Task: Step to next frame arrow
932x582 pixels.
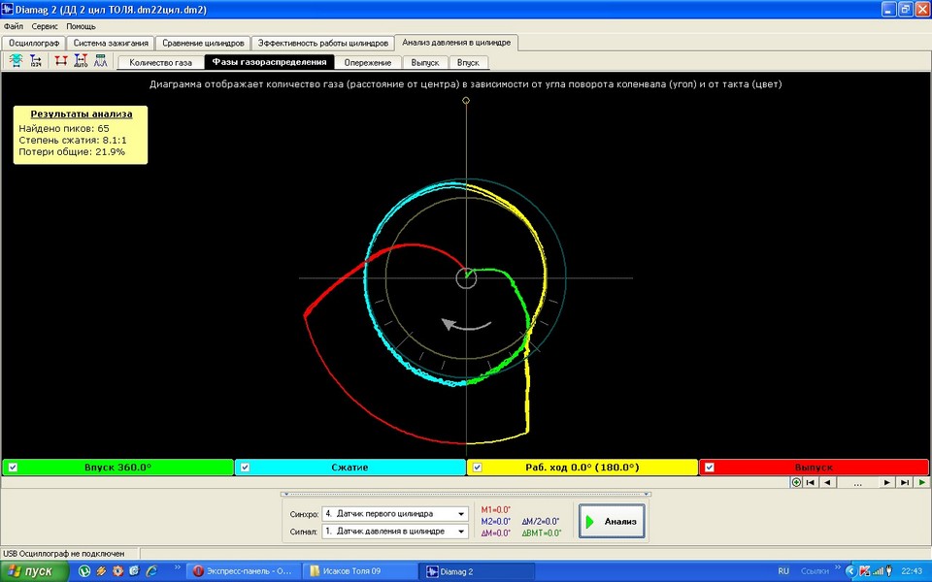Action: click(x=886, y=482)
